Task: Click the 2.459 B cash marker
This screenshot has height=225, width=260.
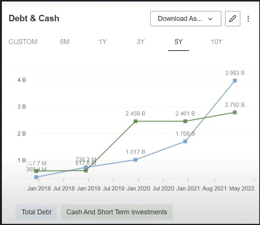Action: coord(136,121)
